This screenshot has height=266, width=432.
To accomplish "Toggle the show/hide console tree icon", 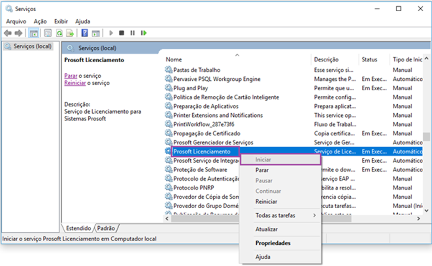I will coord(33,33).
